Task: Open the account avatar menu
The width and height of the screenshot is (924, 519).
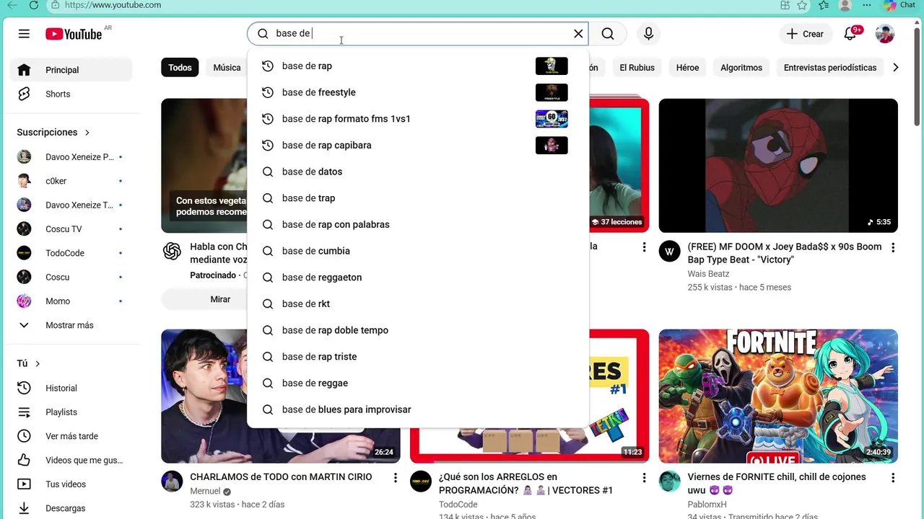Action: click(x=885, y=34)
